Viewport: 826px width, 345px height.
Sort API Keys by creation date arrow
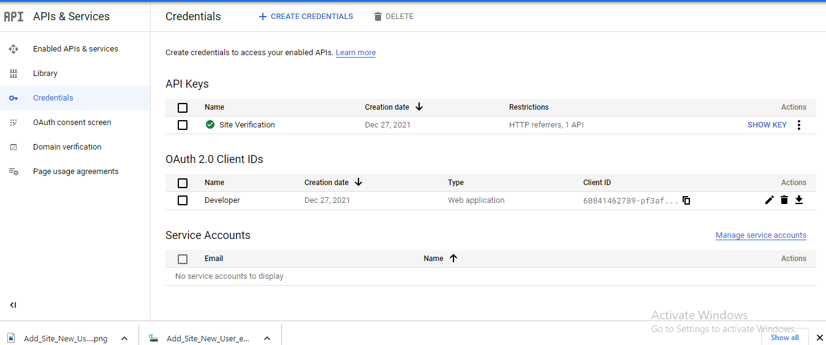[x=419, y=107]
